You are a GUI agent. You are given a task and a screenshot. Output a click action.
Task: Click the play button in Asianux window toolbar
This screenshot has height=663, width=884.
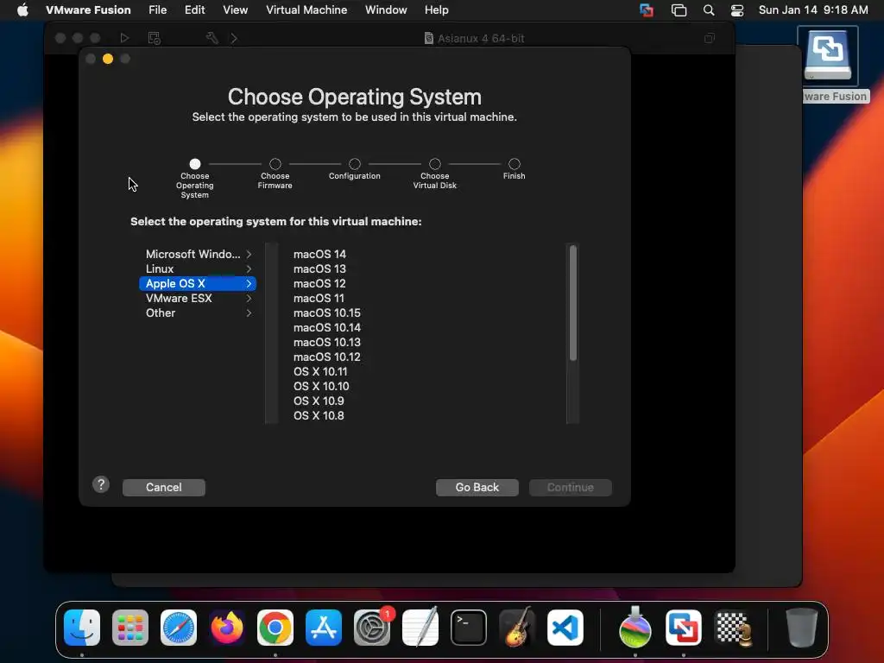click(x=124, y=38)
